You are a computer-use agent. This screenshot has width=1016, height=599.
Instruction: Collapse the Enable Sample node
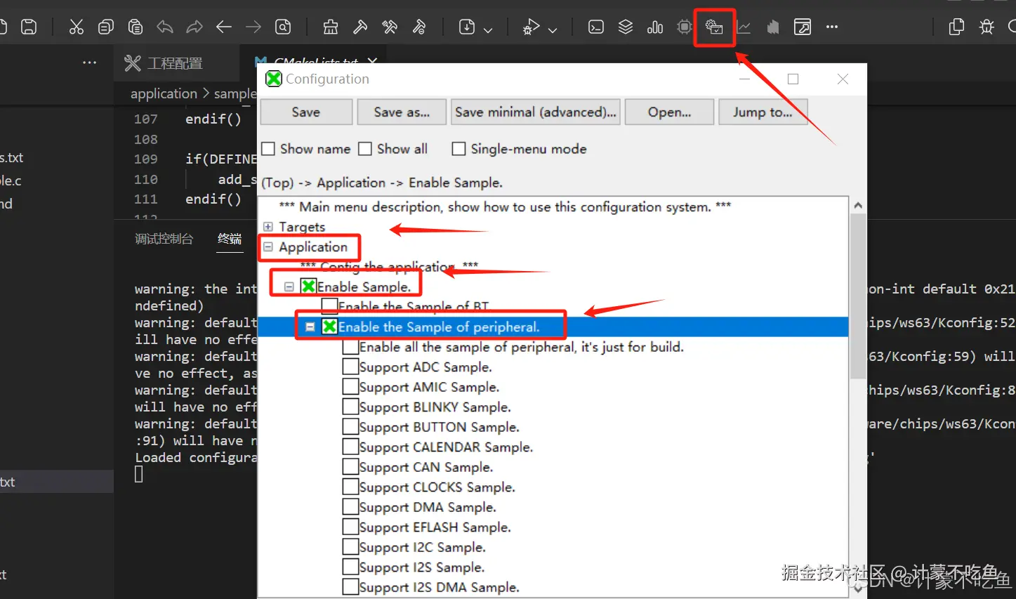pyautogui.click(x=289, y=287)
